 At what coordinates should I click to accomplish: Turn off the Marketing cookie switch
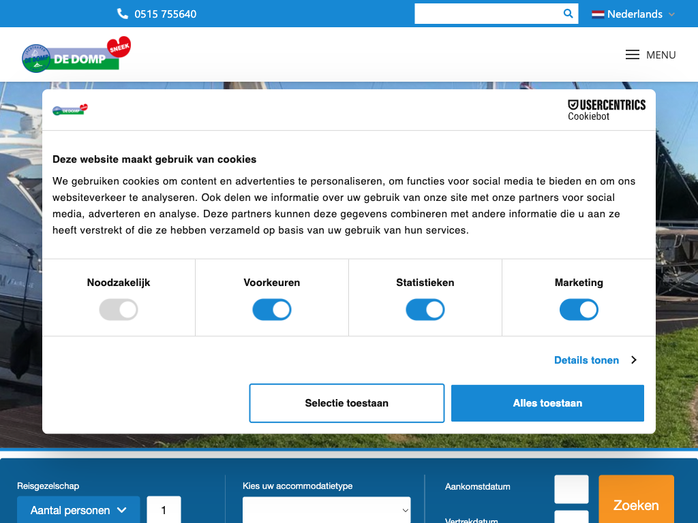579,310
